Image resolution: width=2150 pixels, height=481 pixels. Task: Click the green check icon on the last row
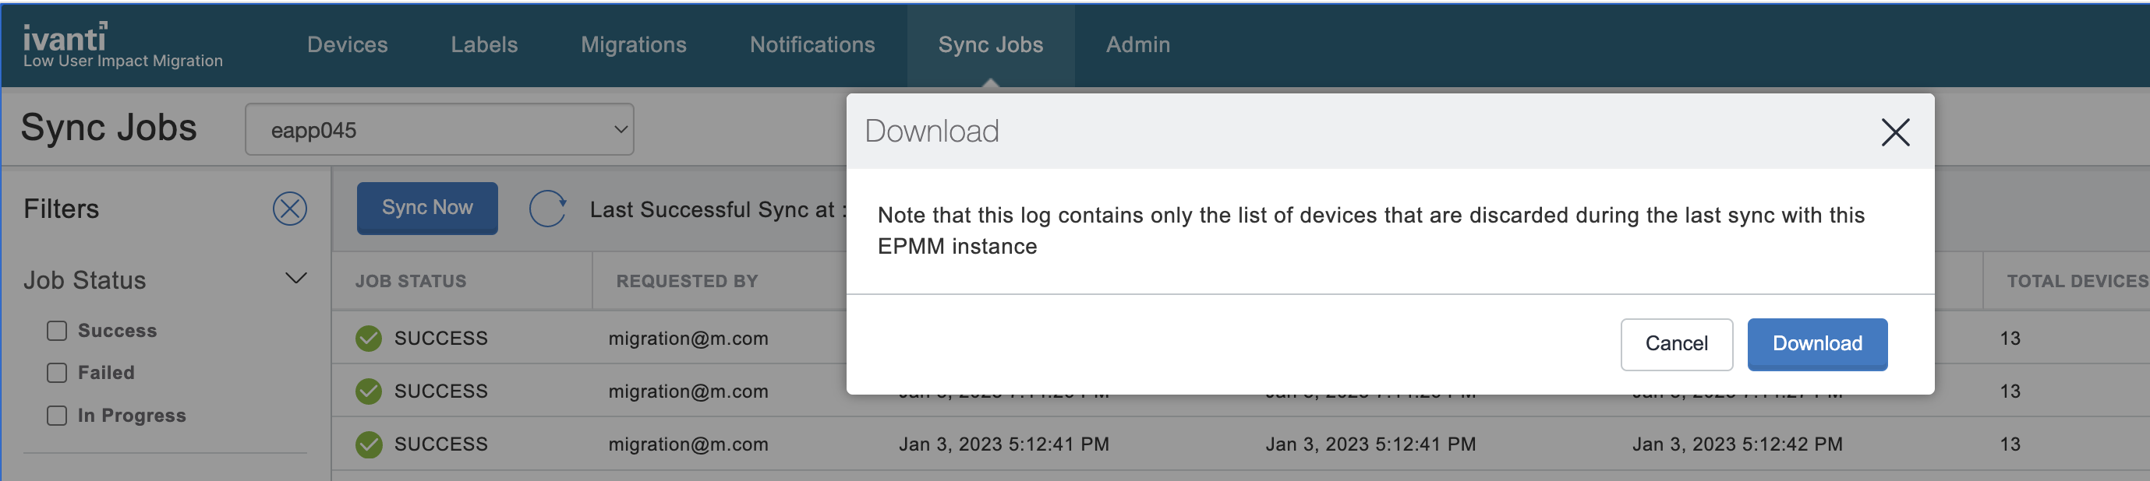pyautogui.click(x=368, y=444)
